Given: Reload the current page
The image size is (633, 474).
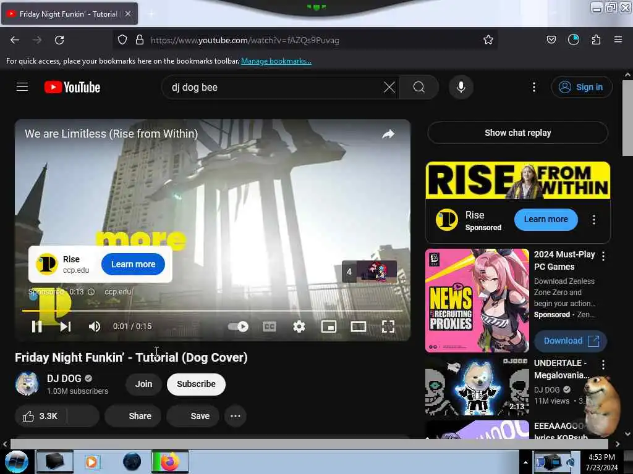Looking at the screenshot, I should tap(59, 40).
